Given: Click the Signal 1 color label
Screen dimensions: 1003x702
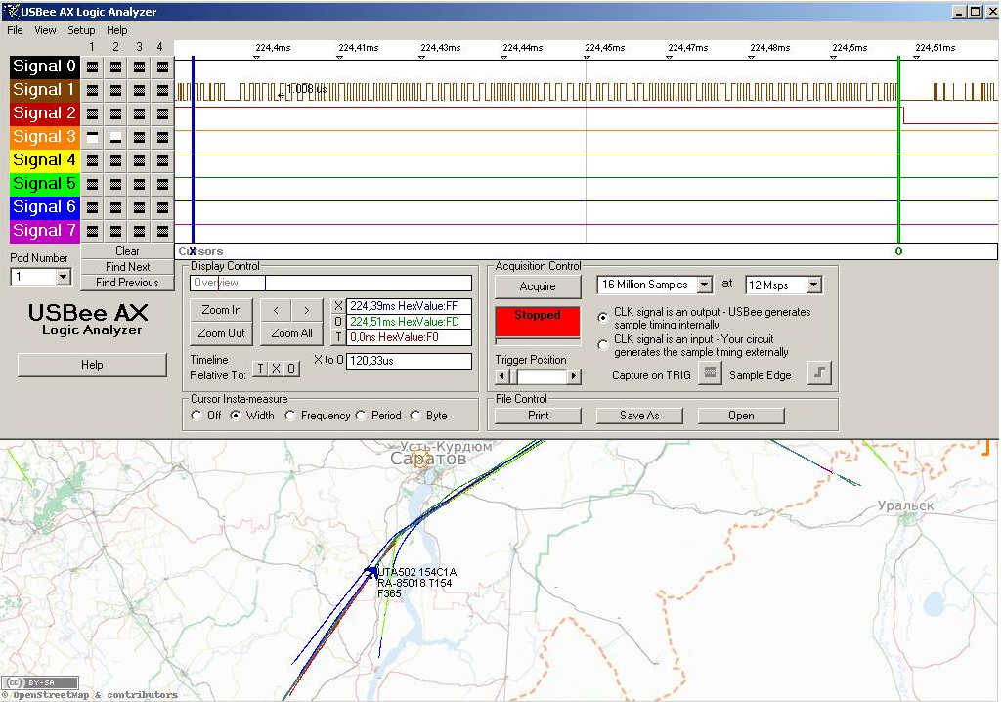Looking at the screenshot, I should [44, 90].
